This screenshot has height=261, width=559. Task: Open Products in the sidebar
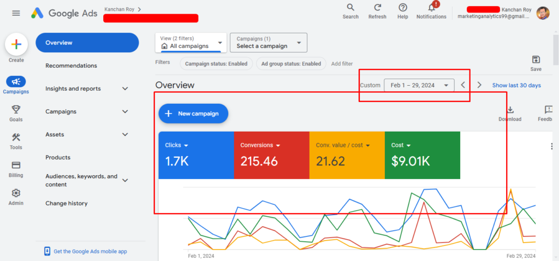58,157
